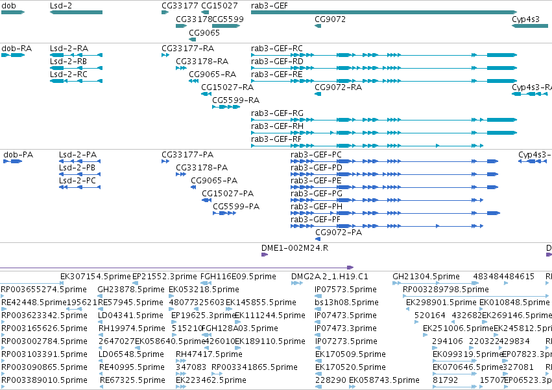Click the RP003655274.5prime EST label
The width and height of the screenshot is (552, 390).
(x=44, y=289)
